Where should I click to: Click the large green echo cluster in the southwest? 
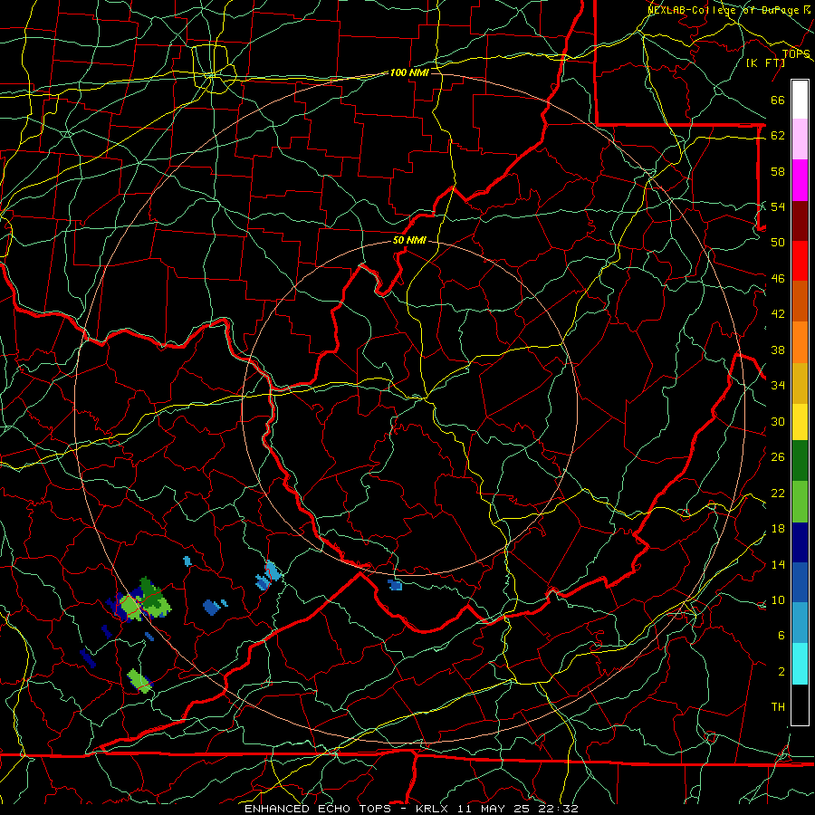140,600
